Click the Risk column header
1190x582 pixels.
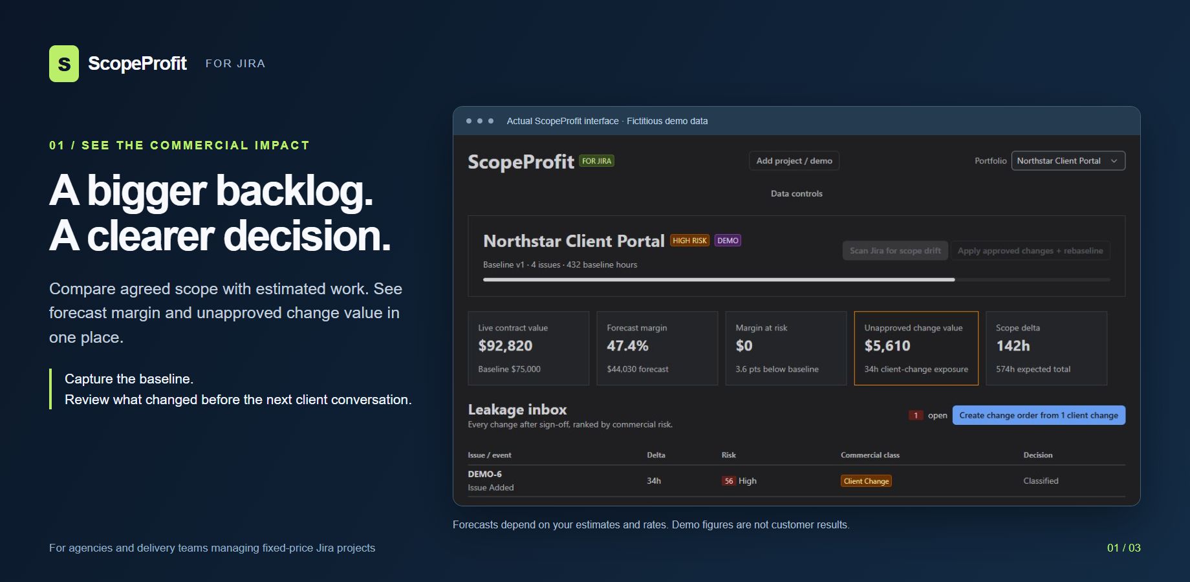[729, 455]
